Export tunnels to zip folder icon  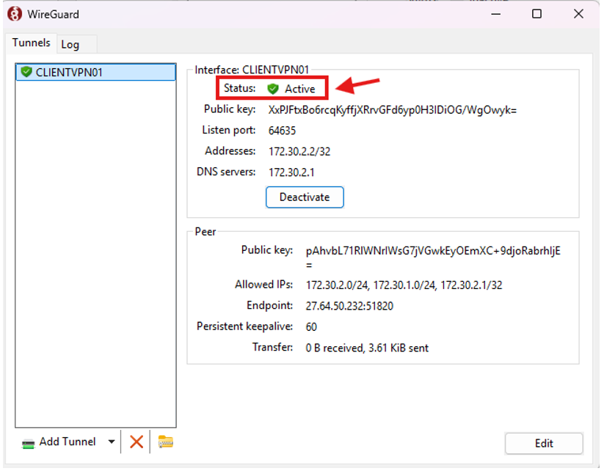[x=166, y=442]
